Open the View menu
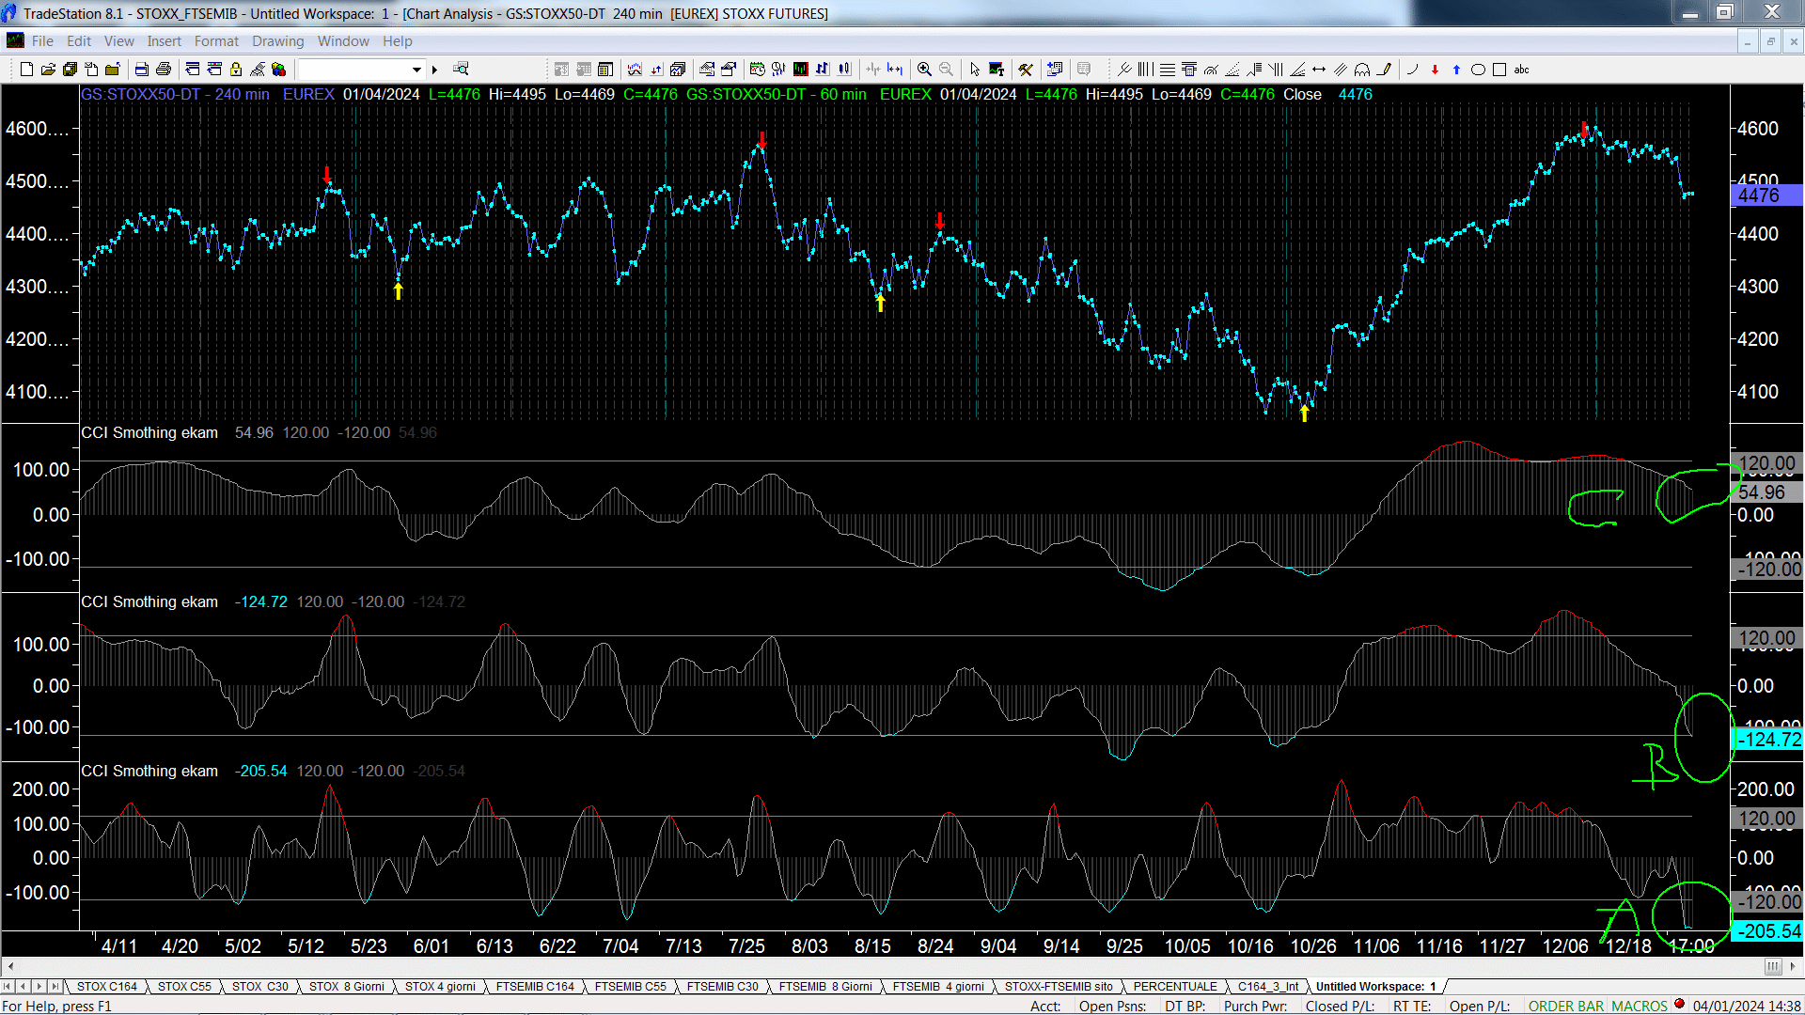Screen dimensions: 1805x1015 click(x=119, y=41)
